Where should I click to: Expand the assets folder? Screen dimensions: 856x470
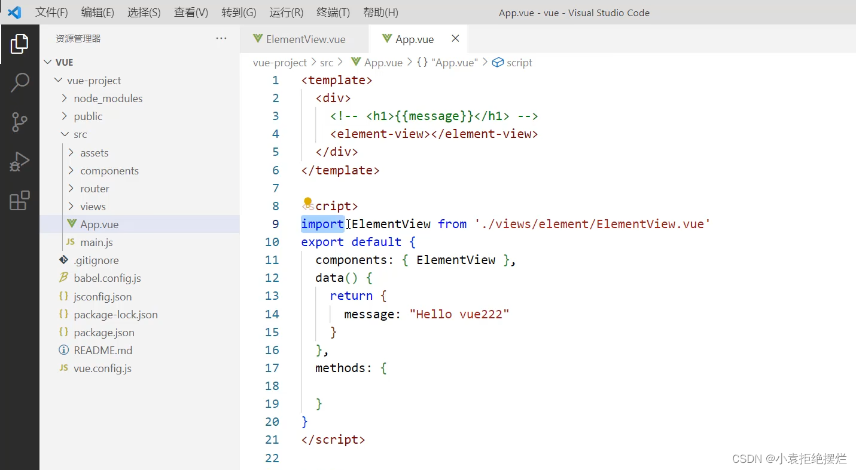pos(71,152)
